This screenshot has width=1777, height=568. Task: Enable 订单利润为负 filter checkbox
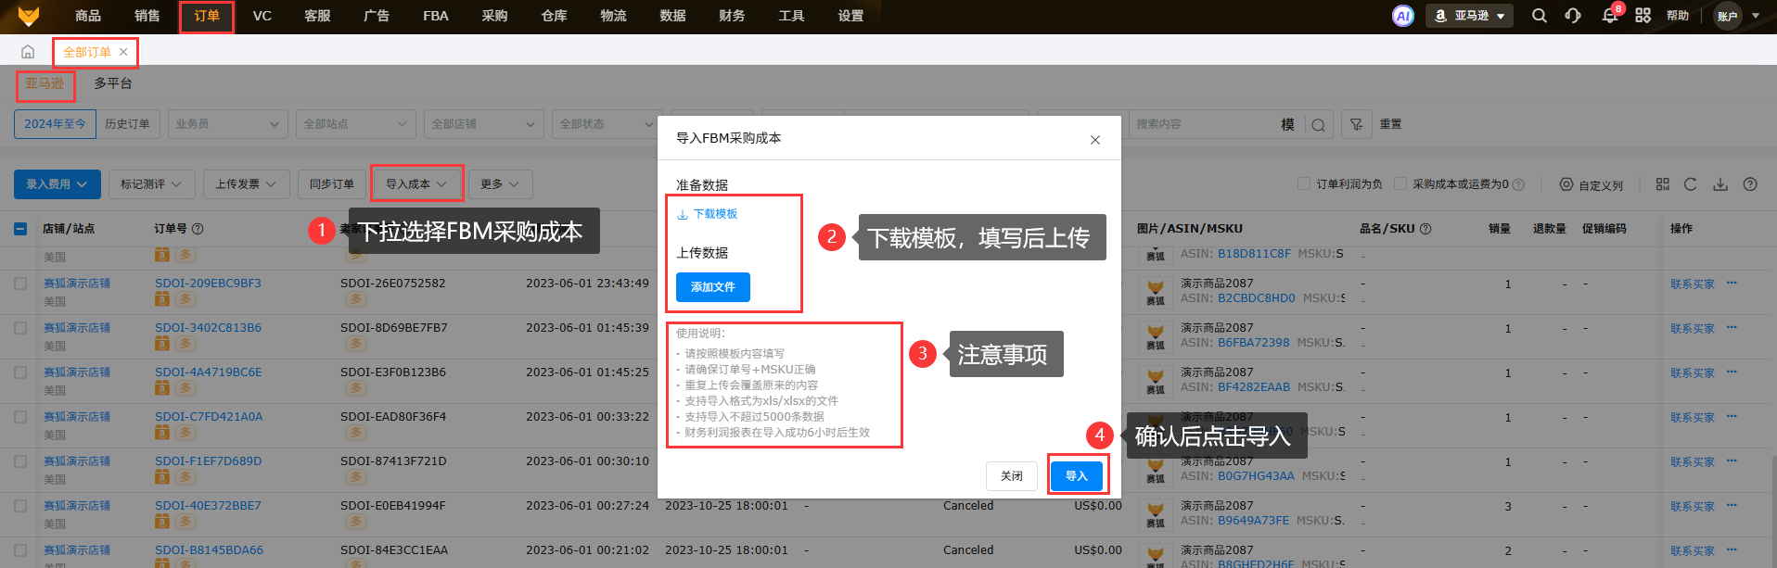(x=1304, y=183)
